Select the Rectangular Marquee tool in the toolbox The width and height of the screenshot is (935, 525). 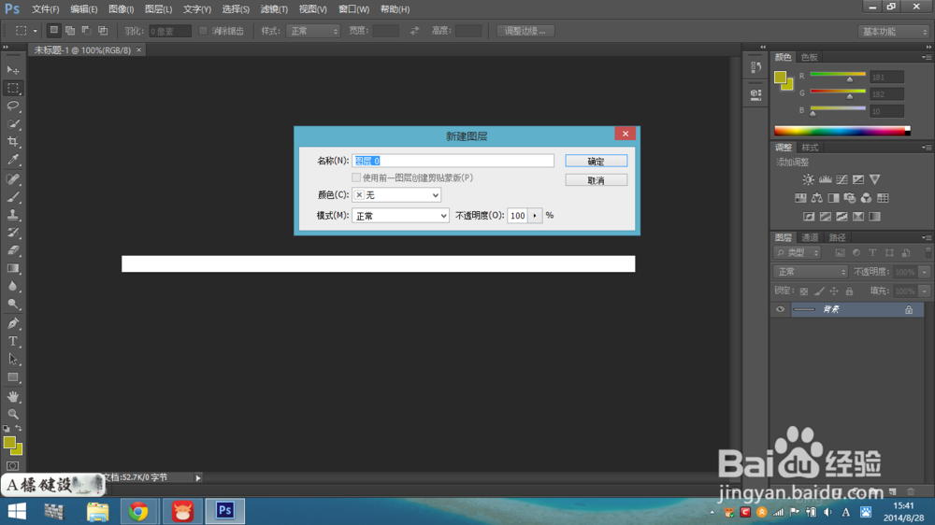[x=13, y=88]
